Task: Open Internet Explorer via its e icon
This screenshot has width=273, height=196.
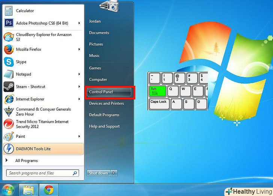Action: [9, 99]
